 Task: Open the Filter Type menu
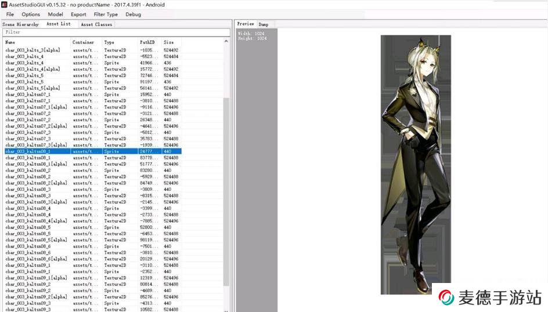pos(106,14)
